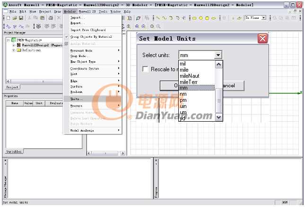The image size is (305, 207).
Task: Click the Print icon
Action: click(51, 18)
